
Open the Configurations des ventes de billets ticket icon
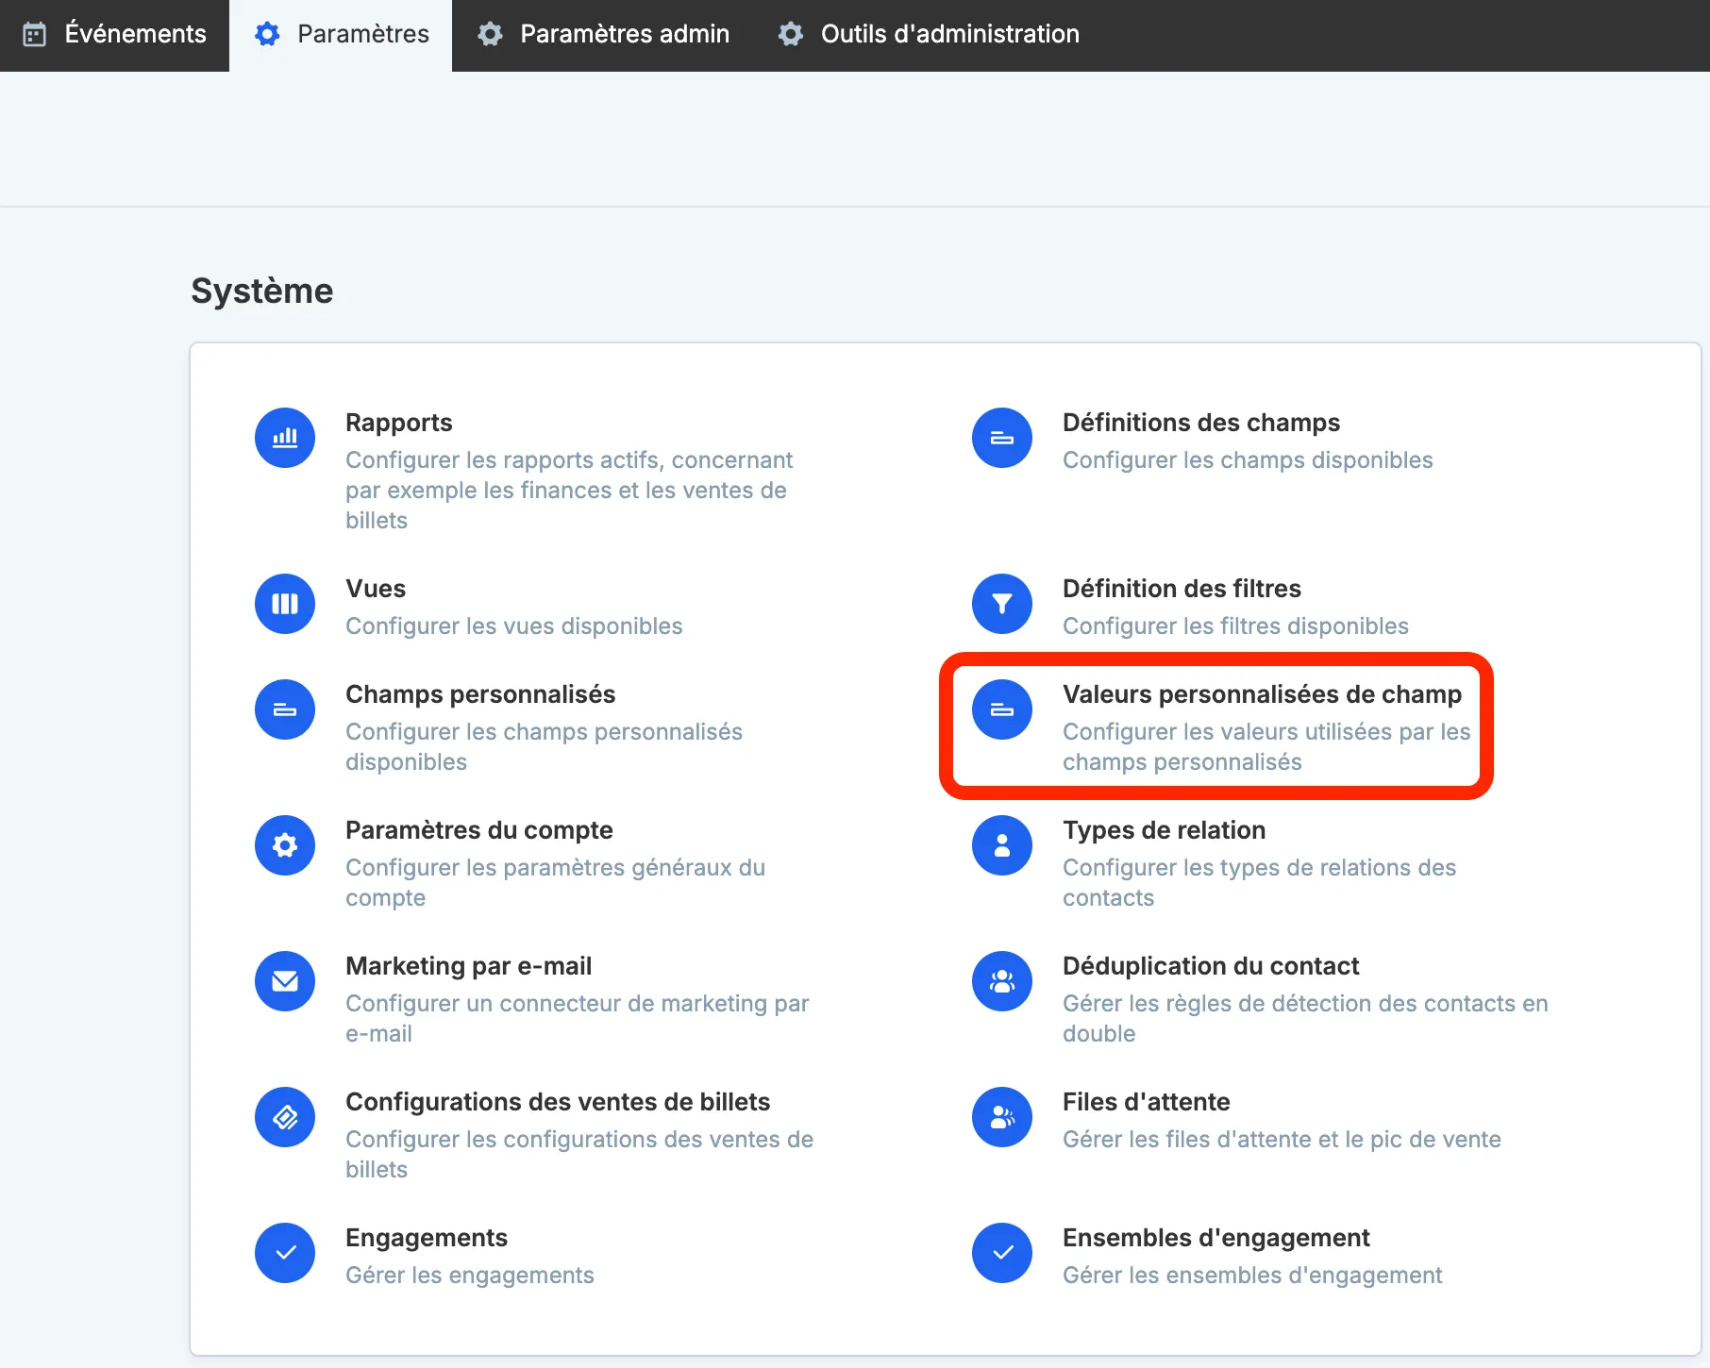[x=285, y=1117]
